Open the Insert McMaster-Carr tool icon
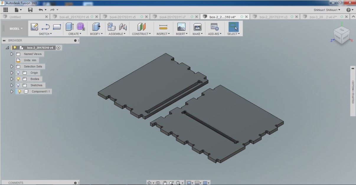The width and height of the screenshot is (356, 185). pos(181,27)
